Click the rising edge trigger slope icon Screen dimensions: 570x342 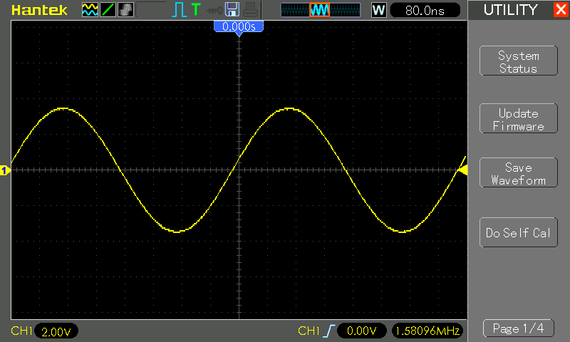tap(328, 331)
